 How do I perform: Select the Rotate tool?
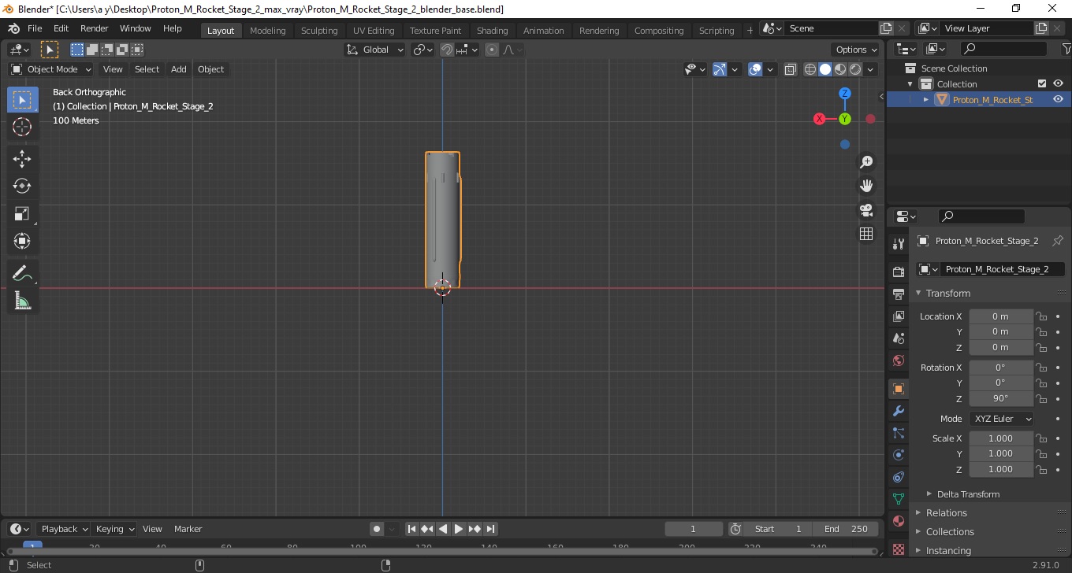[x=22, y=187]
